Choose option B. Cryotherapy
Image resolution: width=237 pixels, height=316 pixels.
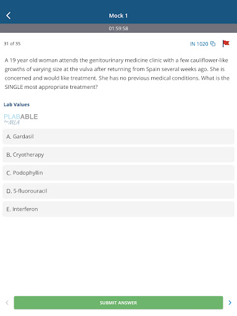[118, 154]
